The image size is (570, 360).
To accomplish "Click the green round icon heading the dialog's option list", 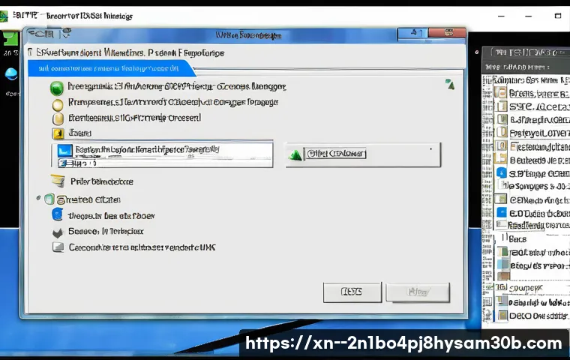I will tap(56, 88).
